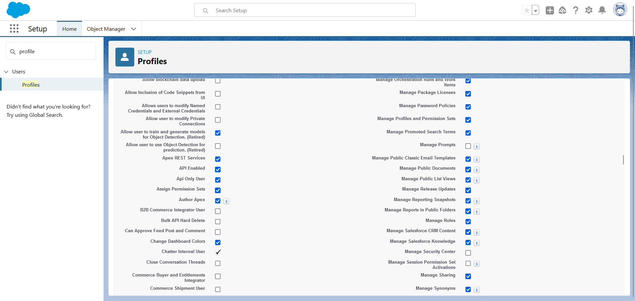Click the Search Setup field
The image size is (635, 301).
click(304, 10)
